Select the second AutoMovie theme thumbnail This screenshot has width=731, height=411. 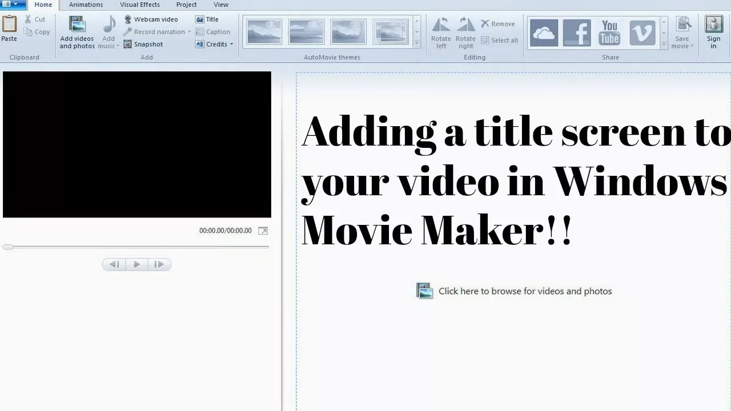coord(306,31)
